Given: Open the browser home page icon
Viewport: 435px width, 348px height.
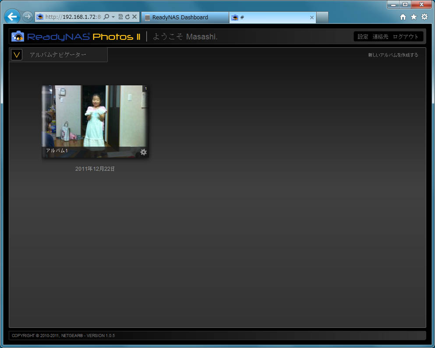Looking at the screenshot, I should coord(403,17).
